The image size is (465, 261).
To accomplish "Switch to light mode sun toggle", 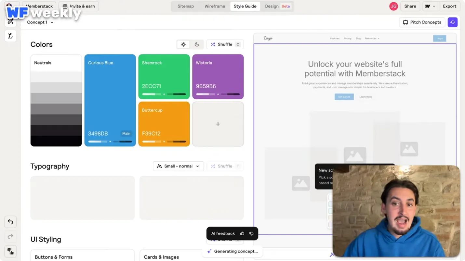I will [x=183, y=44].
